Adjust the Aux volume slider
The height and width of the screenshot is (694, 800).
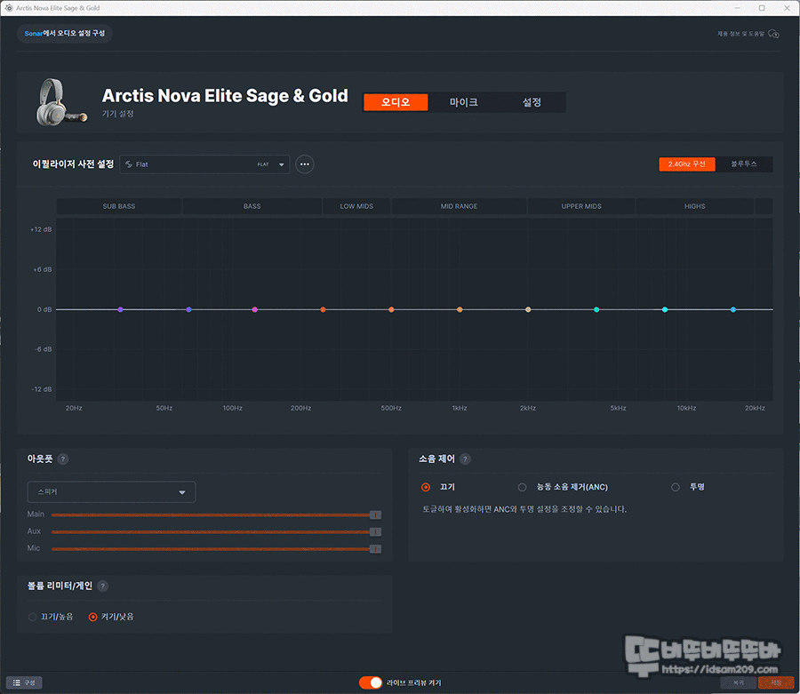click(216, 532)
